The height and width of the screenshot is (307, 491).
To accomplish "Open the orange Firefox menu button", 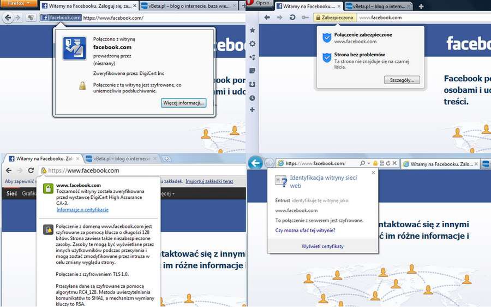I will pyautogui.click(x=18, y=3).
